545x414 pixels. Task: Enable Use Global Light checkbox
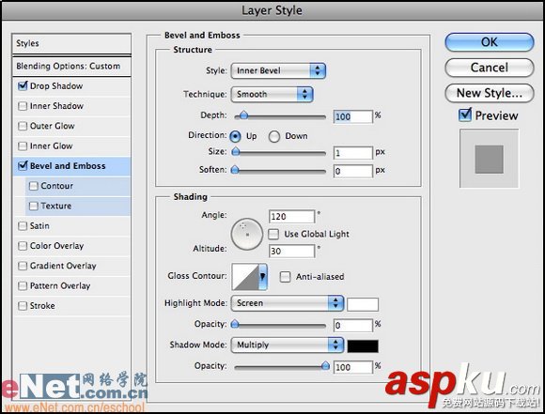273,234
